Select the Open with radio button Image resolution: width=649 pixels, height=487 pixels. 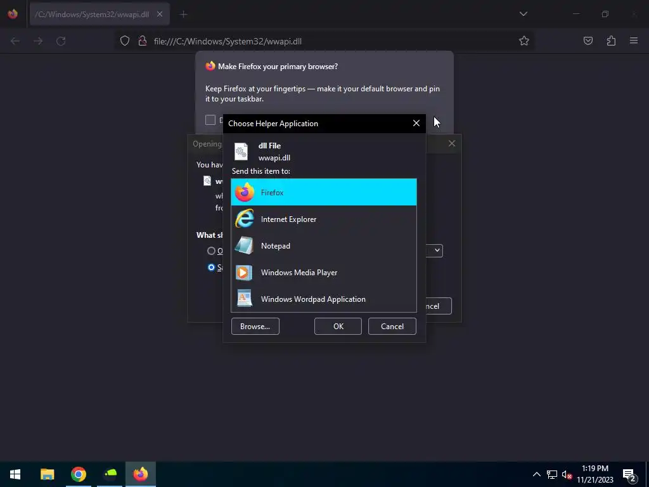(211, 251)
